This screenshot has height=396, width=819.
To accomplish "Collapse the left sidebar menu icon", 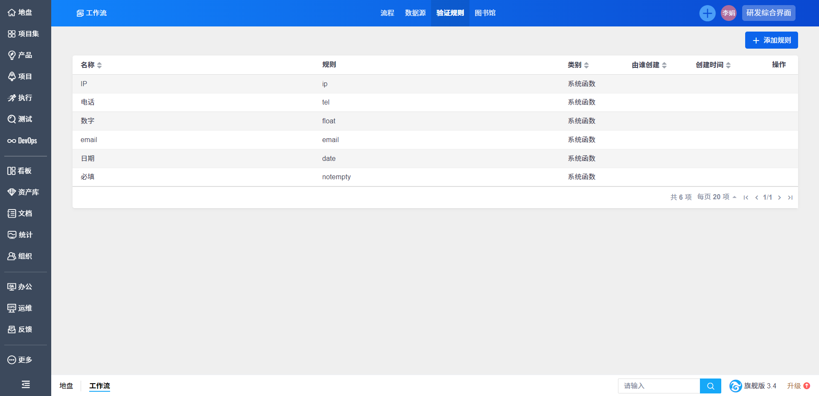I will [26, 384].
